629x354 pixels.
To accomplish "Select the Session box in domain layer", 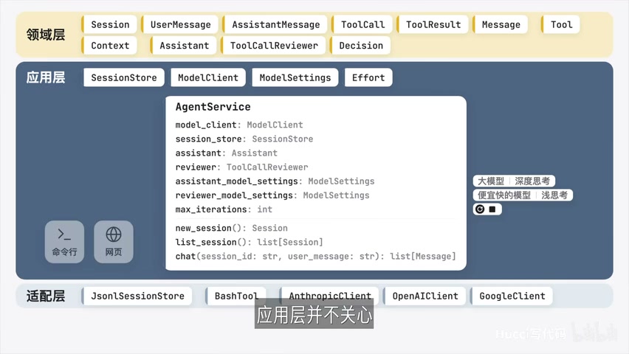I will [x=109, y=24].
